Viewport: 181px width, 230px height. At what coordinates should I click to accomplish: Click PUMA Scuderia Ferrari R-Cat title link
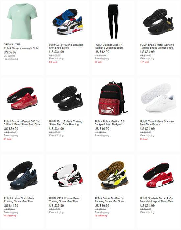tap(157, 200)
